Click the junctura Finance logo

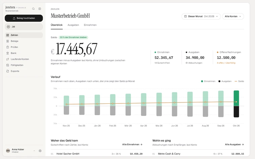(x=16, y=7)
